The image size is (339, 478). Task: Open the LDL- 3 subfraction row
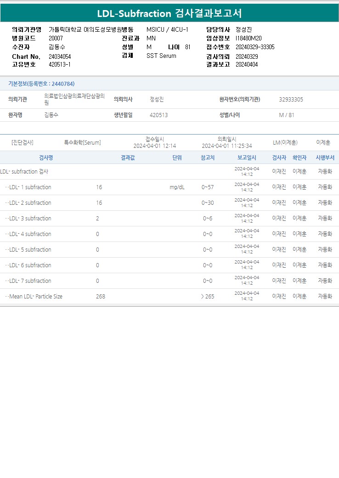click(x=30, y=219)
